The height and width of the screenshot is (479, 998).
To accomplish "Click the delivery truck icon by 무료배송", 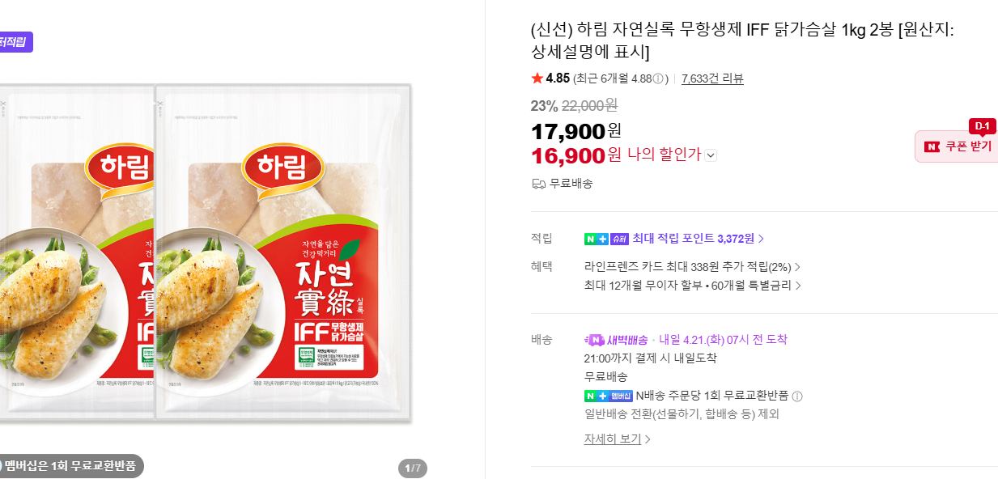I will [538, 184].
